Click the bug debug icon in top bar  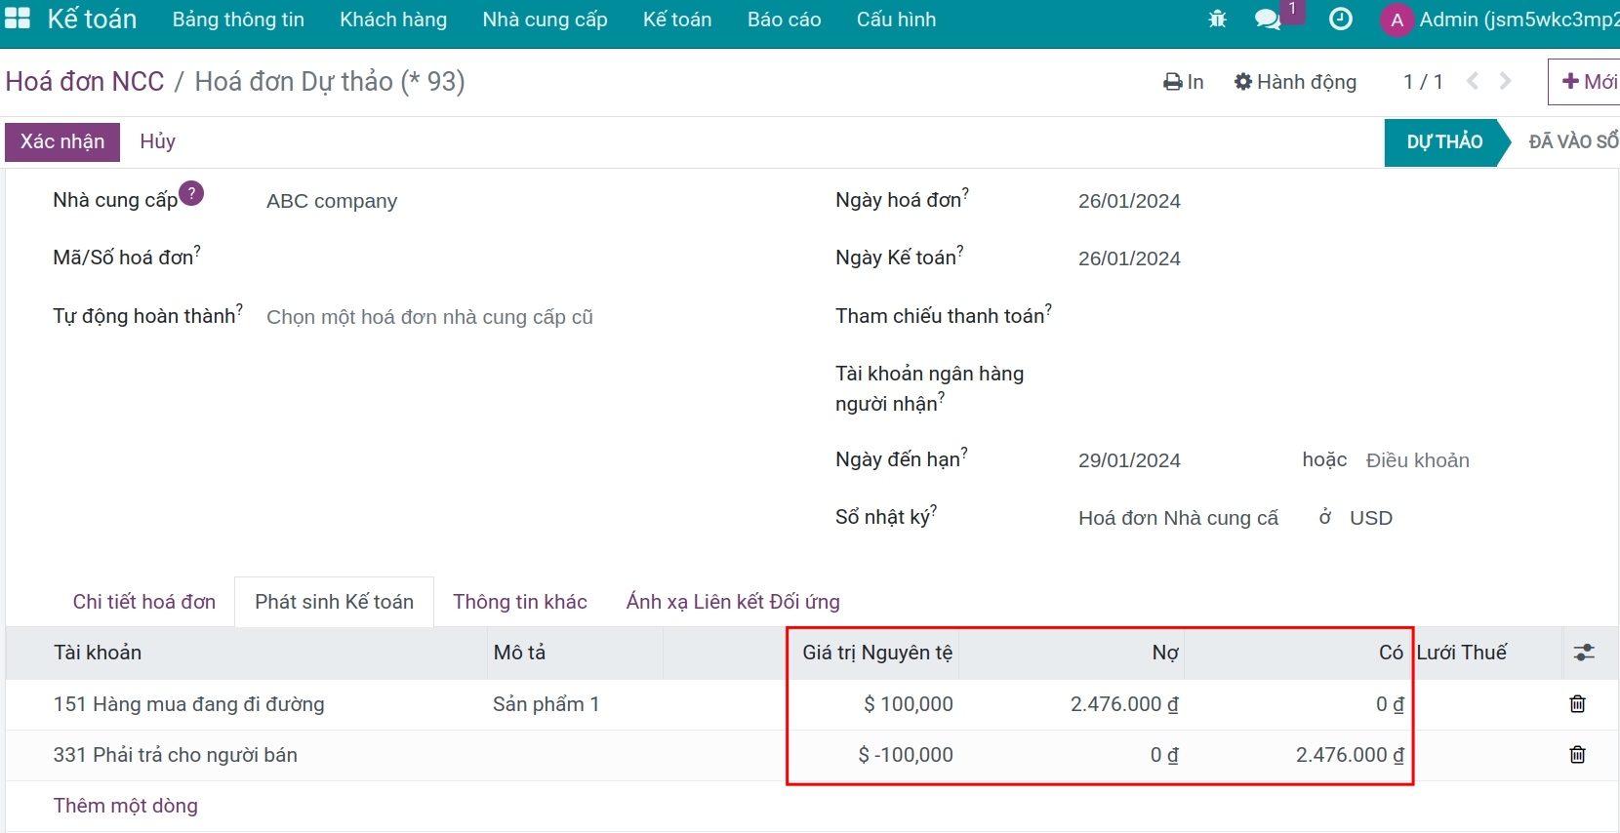[1217, 19]
